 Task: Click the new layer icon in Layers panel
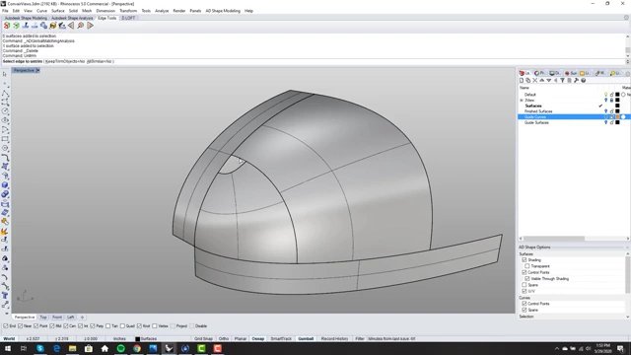click(522, 81)
